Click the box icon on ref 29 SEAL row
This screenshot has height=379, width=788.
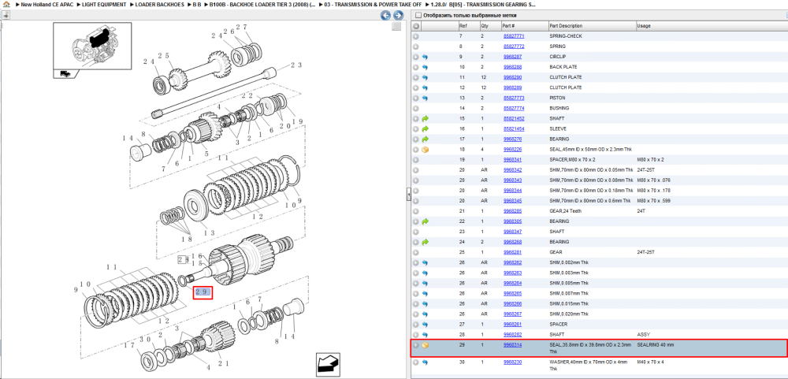click(426, 345)
